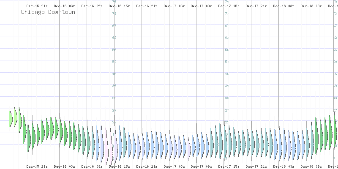Screen dimensions: 338x169
Task: Select the bottom Dec-17 09z time label
Action: pos(201,166)
